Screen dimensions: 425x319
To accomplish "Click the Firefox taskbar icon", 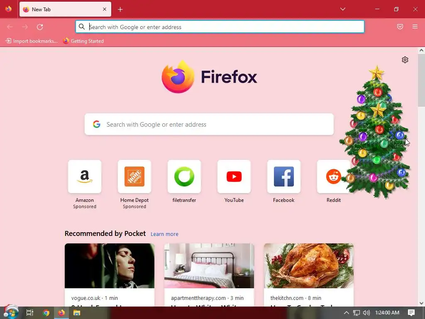I will tap(61, 312).
